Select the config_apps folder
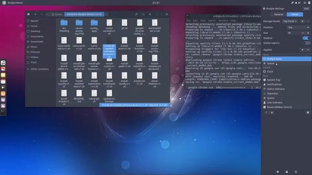The height and width of the screenshot is (175, 312). tap(94, 26)
